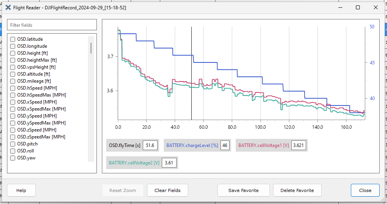Click the Close button at bottom right
The image size is (387, 204).
coord(365,190)
